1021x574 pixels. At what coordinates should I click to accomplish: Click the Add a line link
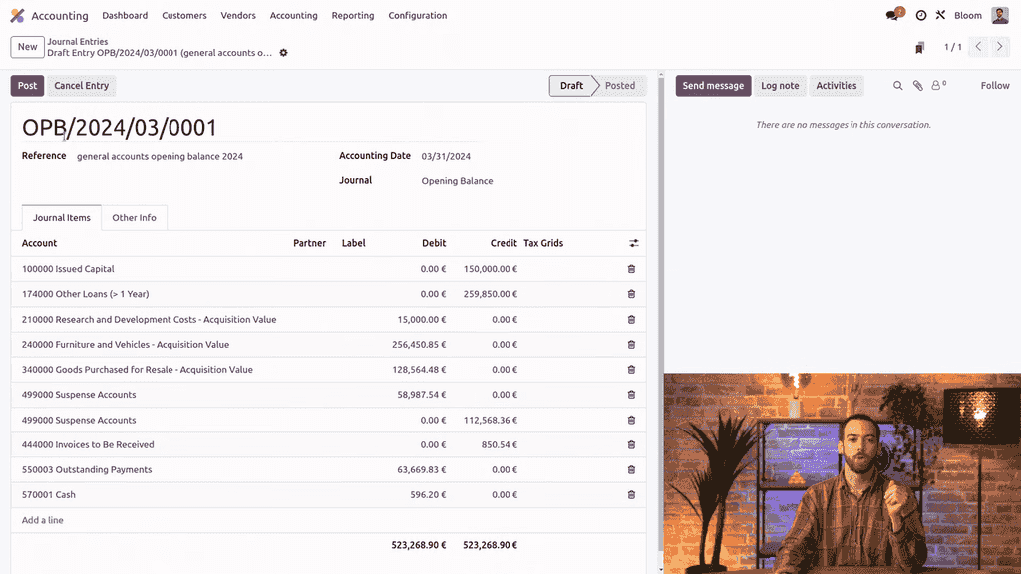coord(43,520)
